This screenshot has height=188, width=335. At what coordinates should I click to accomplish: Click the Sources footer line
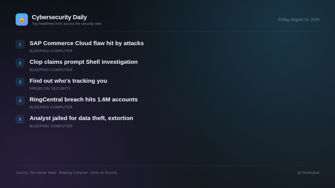tap(66, 173)
